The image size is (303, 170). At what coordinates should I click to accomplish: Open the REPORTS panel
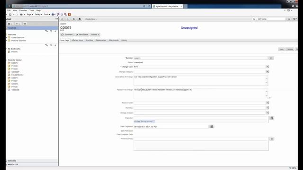coord(32,161)
